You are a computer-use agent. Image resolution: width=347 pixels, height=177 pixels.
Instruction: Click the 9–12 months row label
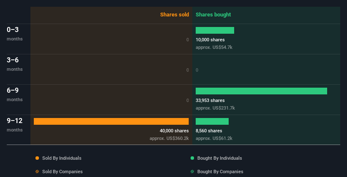tap(15, 125)
